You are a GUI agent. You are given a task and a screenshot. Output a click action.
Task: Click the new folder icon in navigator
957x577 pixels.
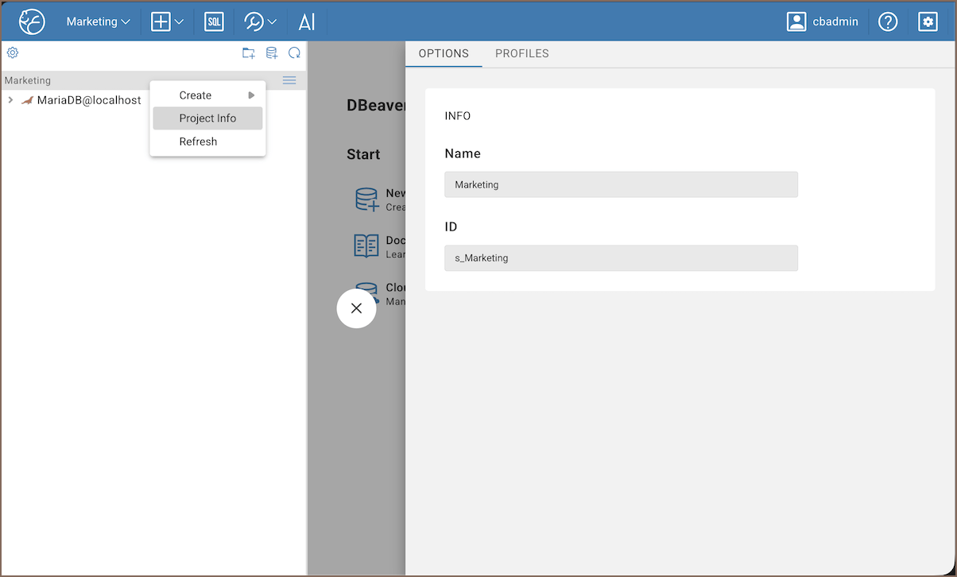point(249,53)
